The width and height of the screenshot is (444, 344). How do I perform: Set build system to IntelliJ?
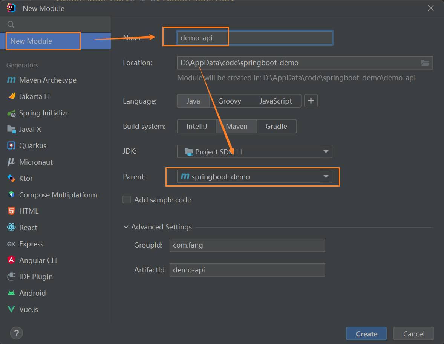[x=197, y=126]
